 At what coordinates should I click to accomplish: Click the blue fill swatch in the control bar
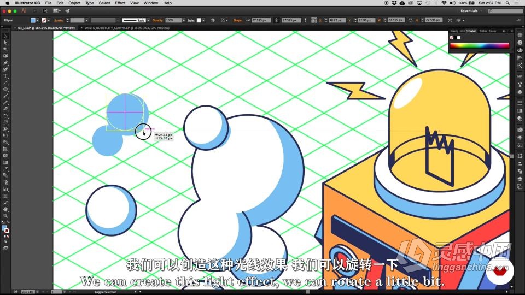tap(33, 20)
